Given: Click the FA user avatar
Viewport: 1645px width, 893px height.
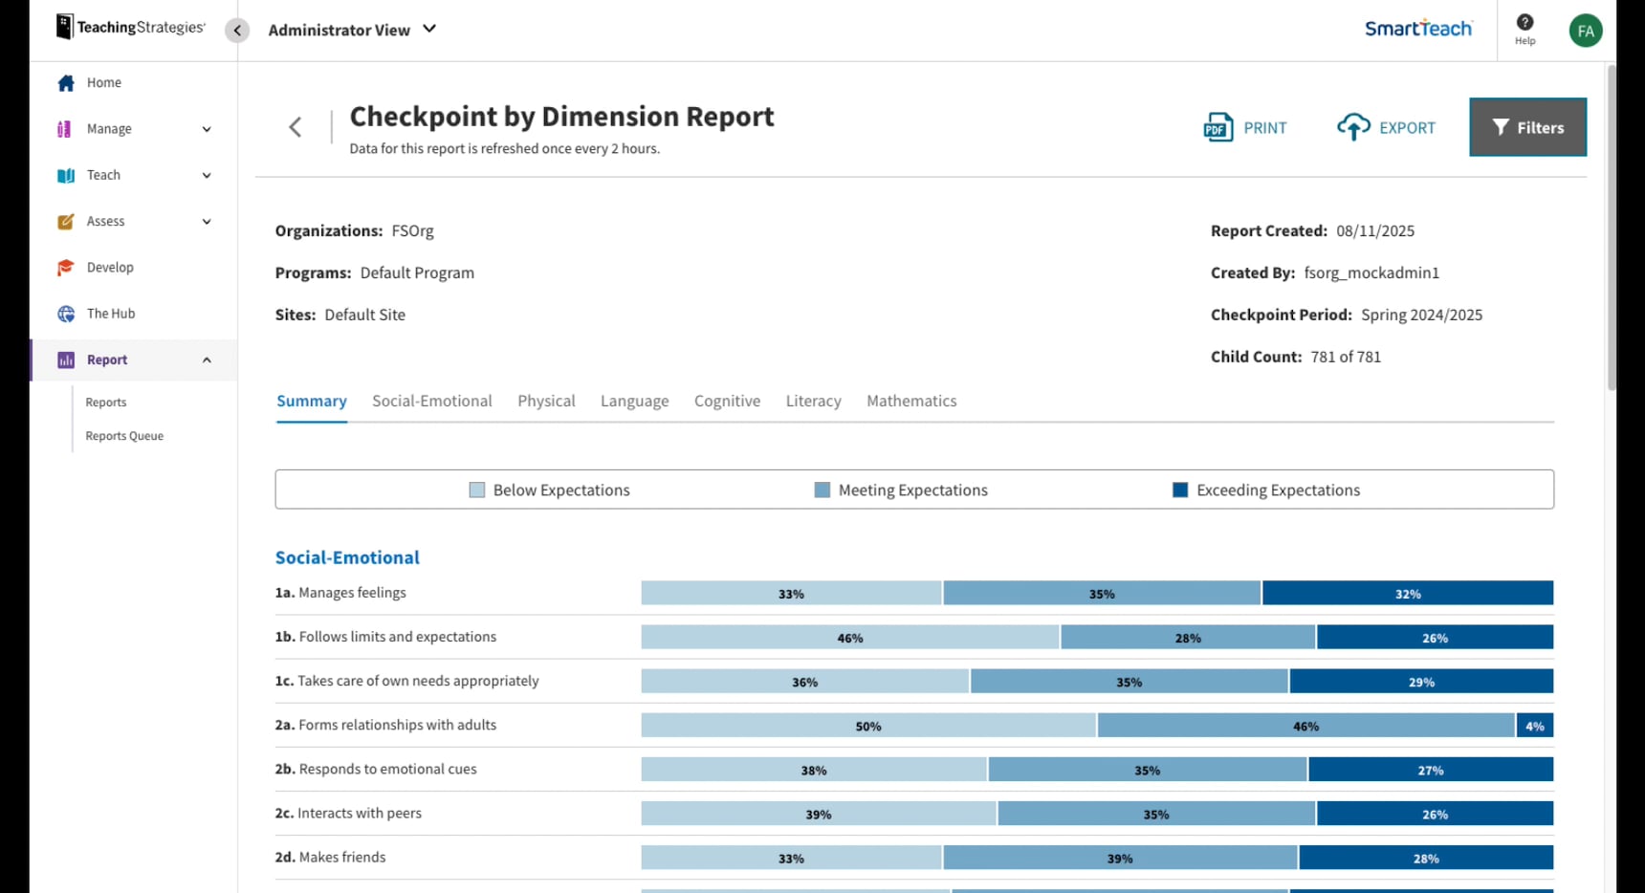Looking at the screenshot, I should pyautogui.click(x=1585, y=31).
